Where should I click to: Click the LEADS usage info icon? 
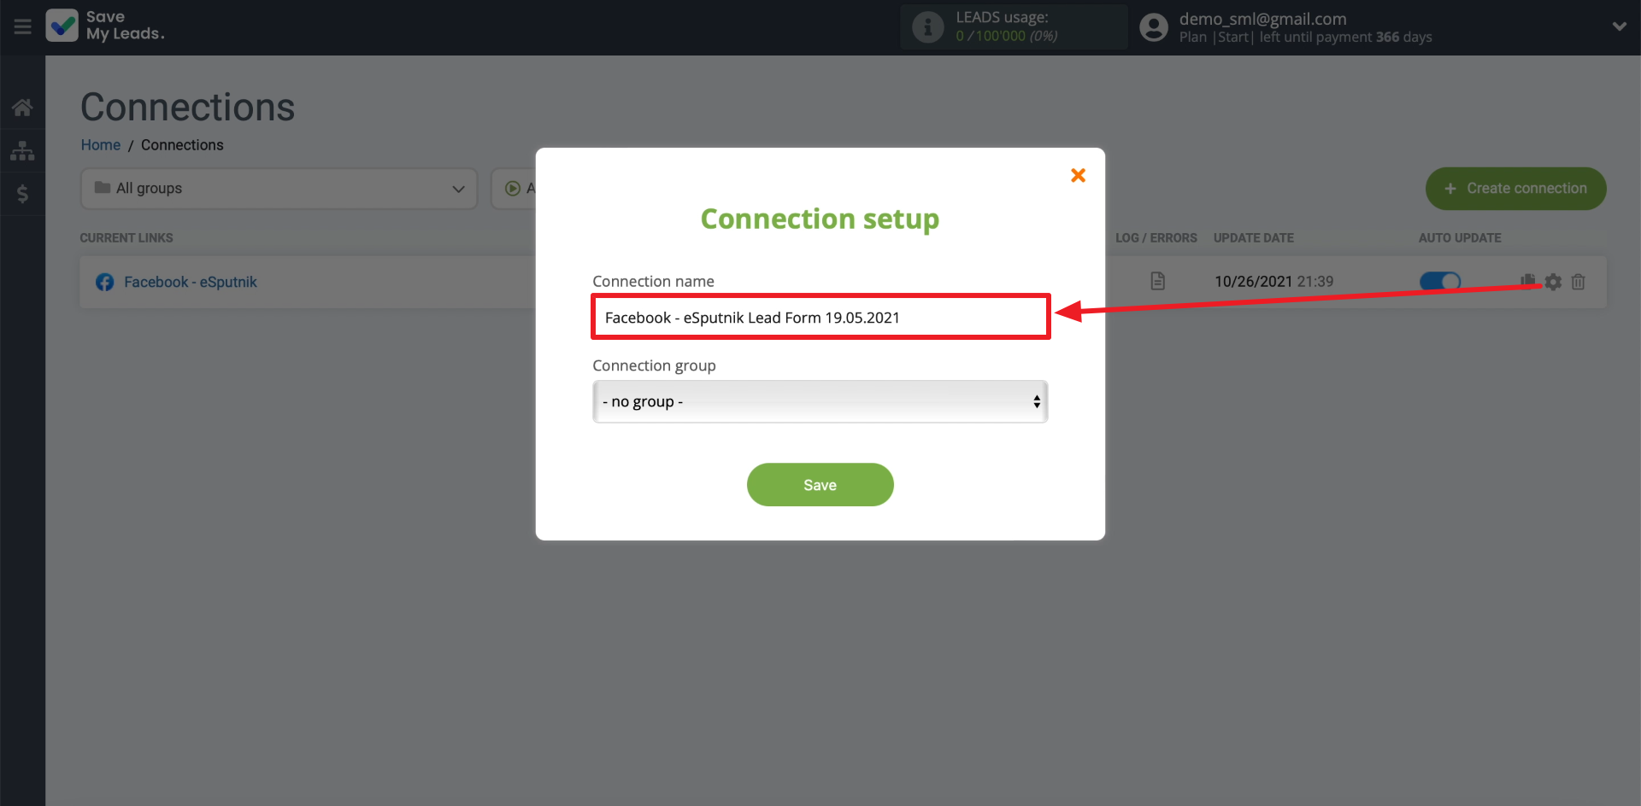(x=927, y=26)
